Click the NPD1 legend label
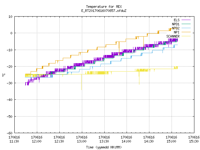200x150 pixels. tap(176, 24)
